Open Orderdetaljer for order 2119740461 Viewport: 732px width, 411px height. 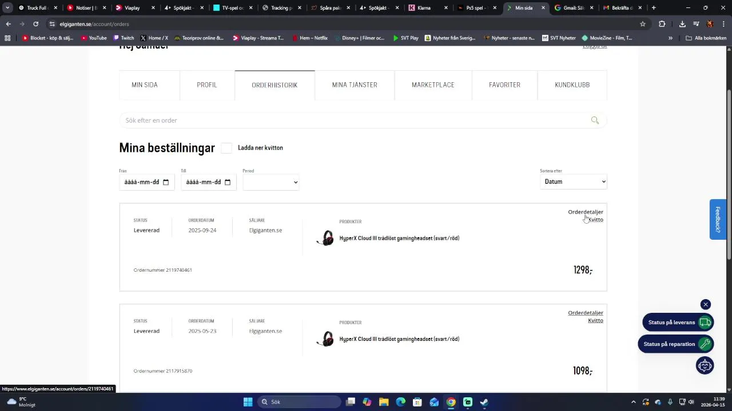point(586,212)
